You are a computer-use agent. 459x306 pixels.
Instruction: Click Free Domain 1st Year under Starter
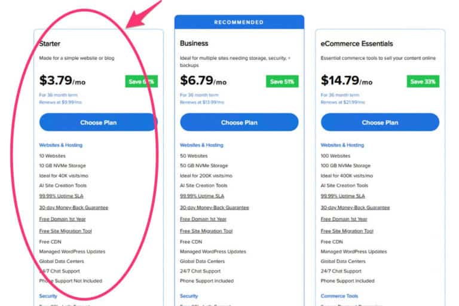tap(62, 219)
